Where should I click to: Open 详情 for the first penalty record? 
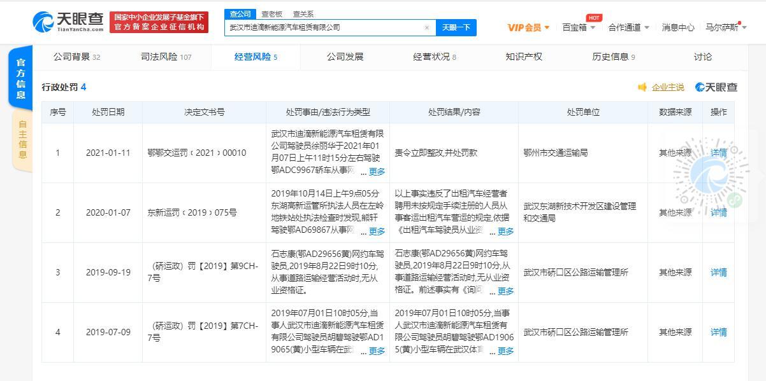[718, 153]
